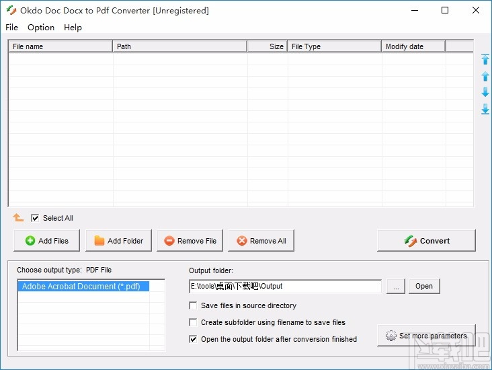Sort by Path column header
492x370 pixels.
click(x=179, y=46)
